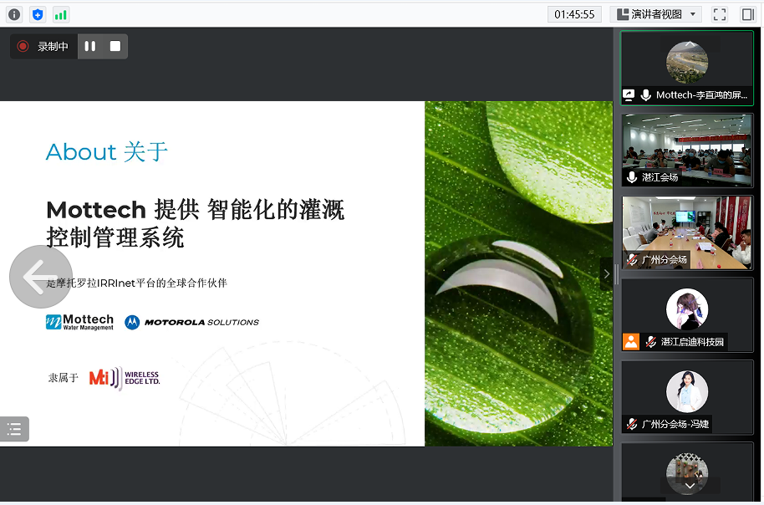
Task: Select the 广州分会场-冯婕 participant avatar
Action: 687,391
